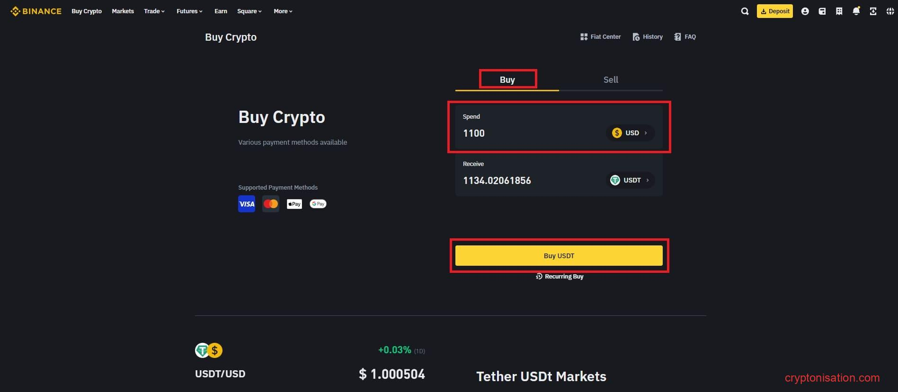This screenshot has height=392, width=898.
Task: Open the Recurring Buy option
Action: click(x=560, y=276)
